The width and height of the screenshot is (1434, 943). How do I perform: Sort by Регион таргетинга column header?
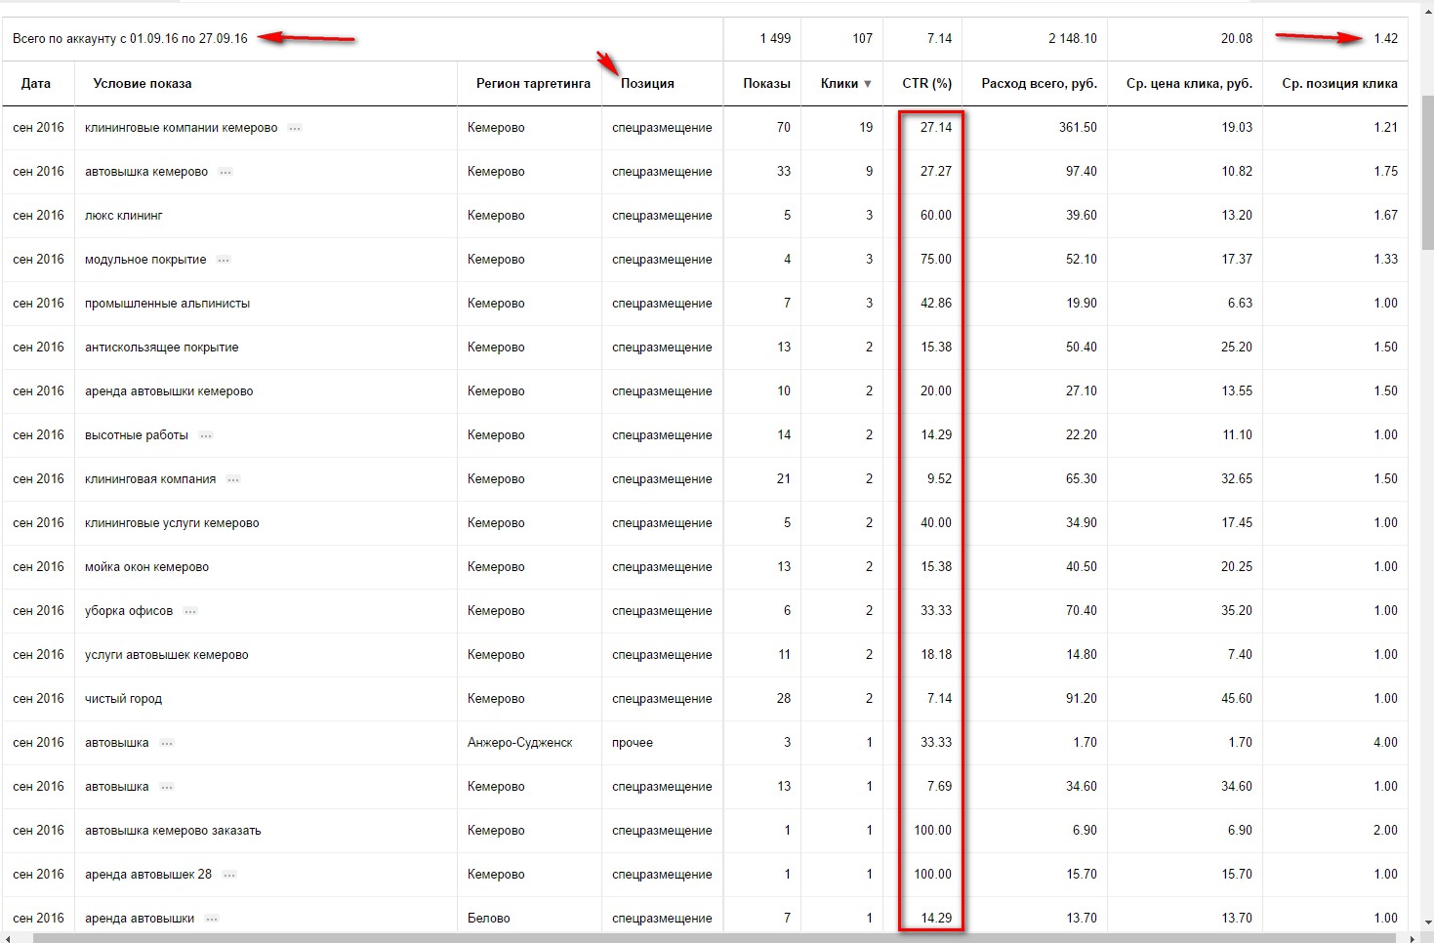[x=533, y=83]
